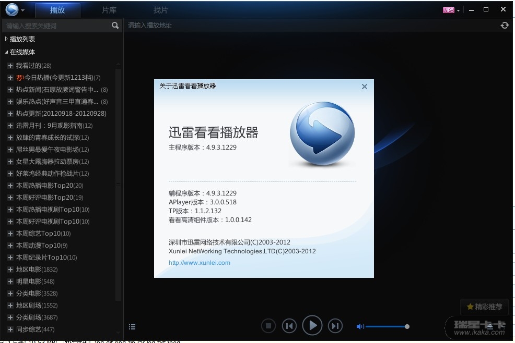515x343 pixels.
Task: Expand 本周热播电影Top20 category
Action: coord(10,186)
